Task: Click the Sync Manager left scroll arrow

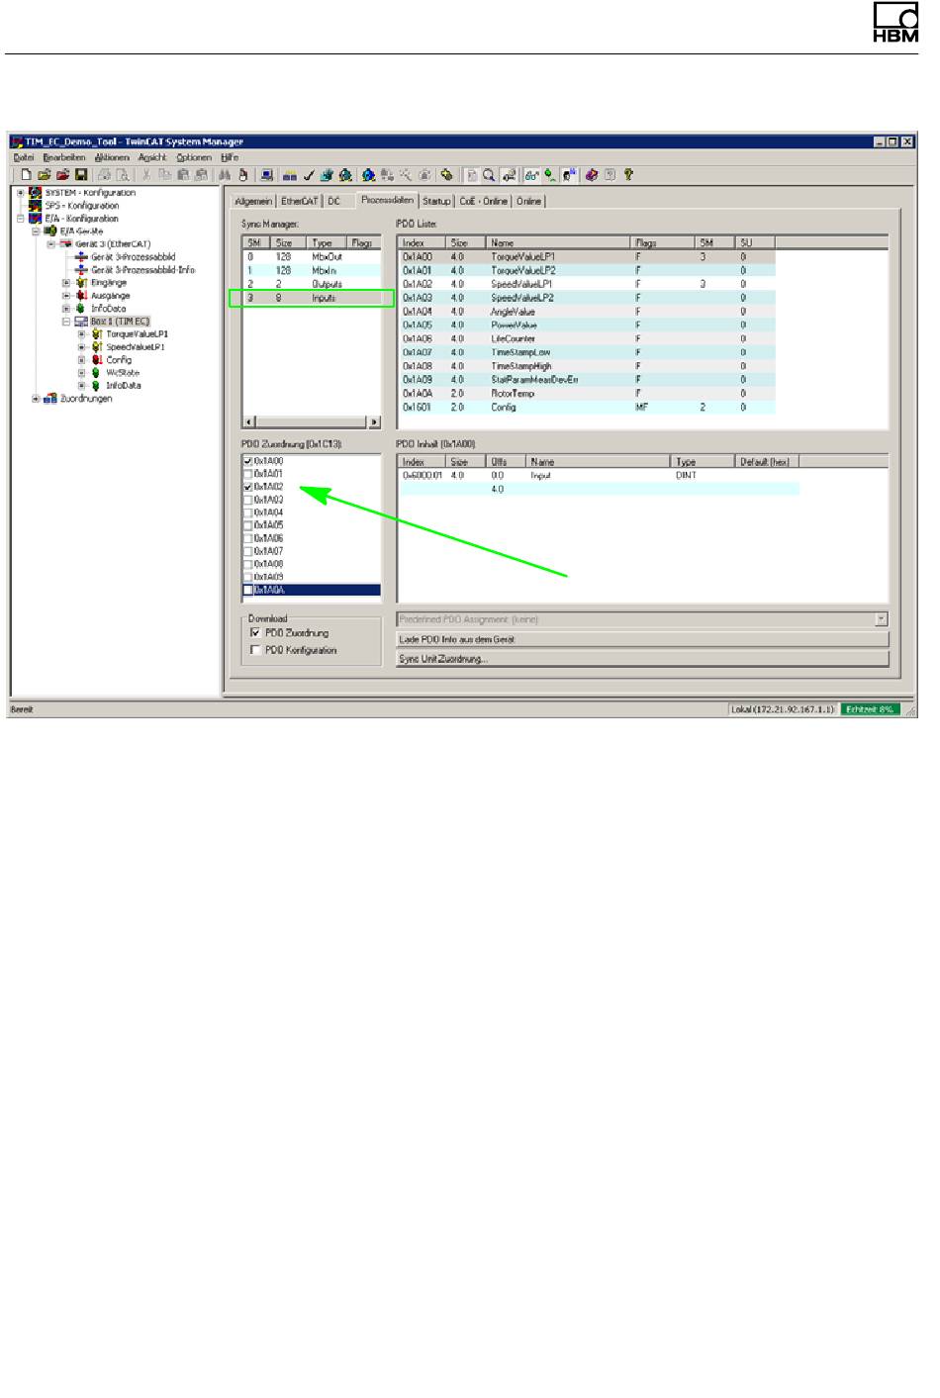Action: pos(249,422)
